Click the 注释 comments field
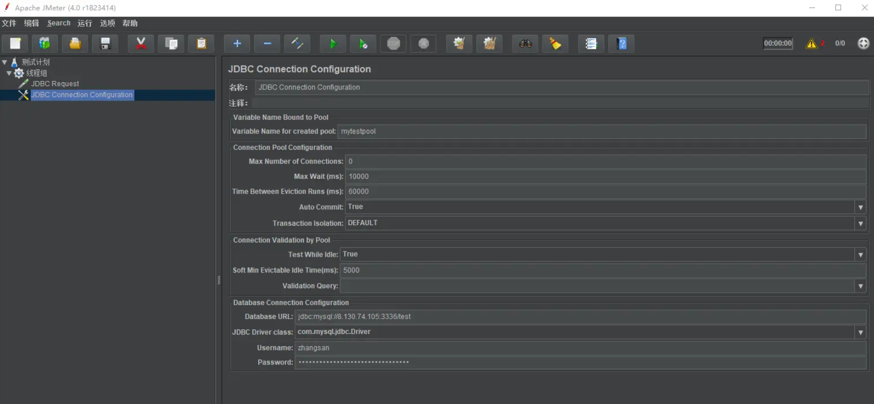874x404 pixels. pyautogui.click(x=560, y=103)
